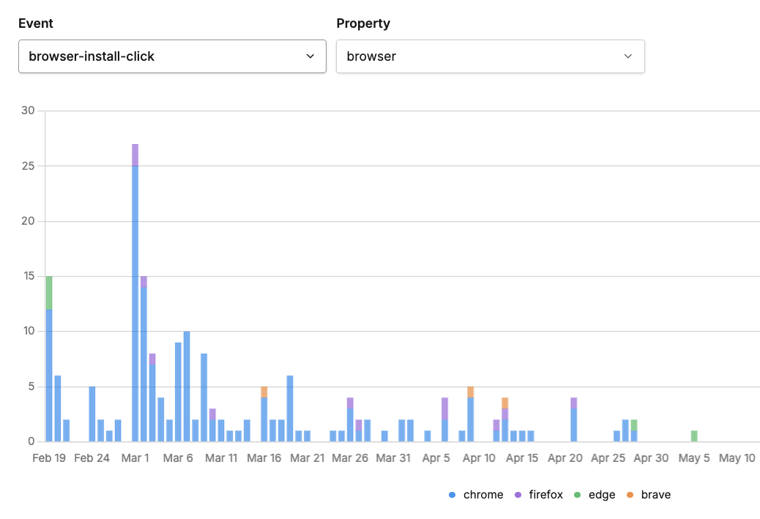Screen dimensions: 760x519
Task: Click the x-axis label Mar 16
Action: tap(264, 458)
